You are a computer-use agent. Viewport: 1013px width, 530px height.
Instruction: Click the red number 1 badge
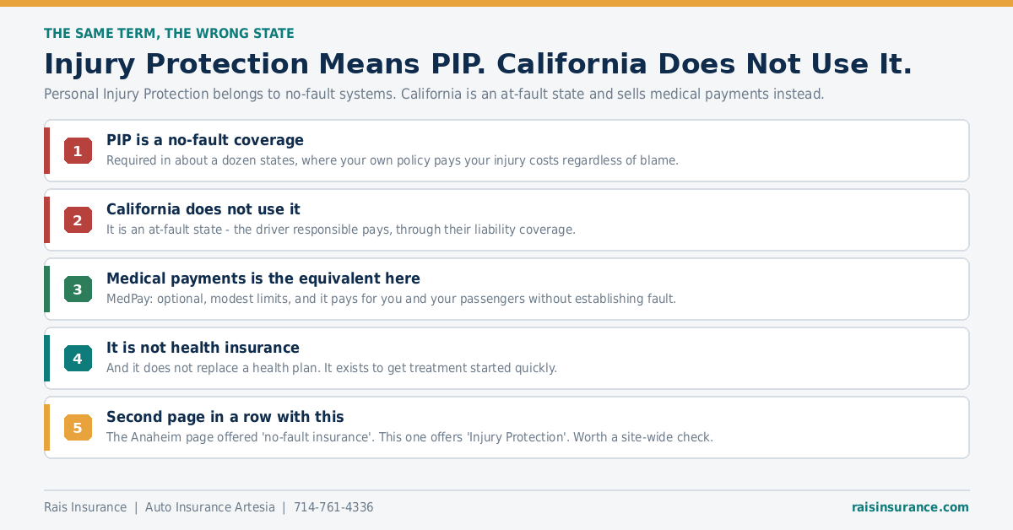(x=78, y=151)
